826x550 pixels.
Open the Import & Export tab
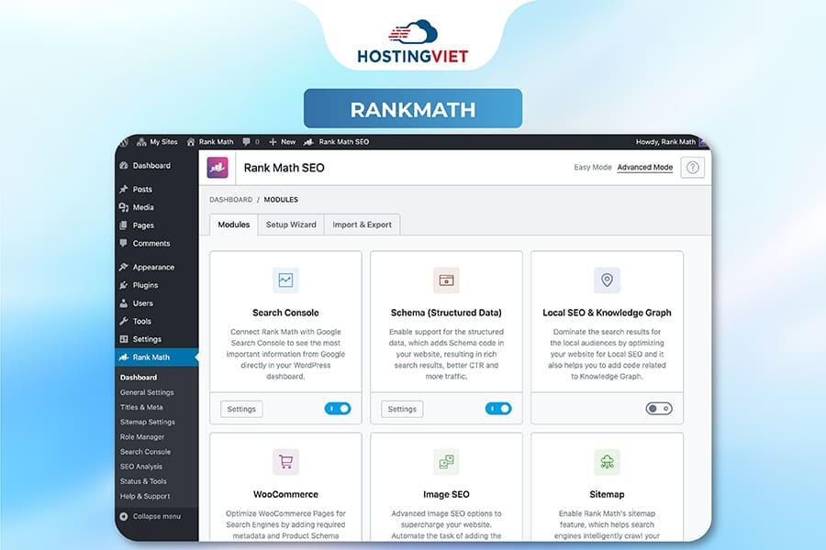click(x=362, y=225)
